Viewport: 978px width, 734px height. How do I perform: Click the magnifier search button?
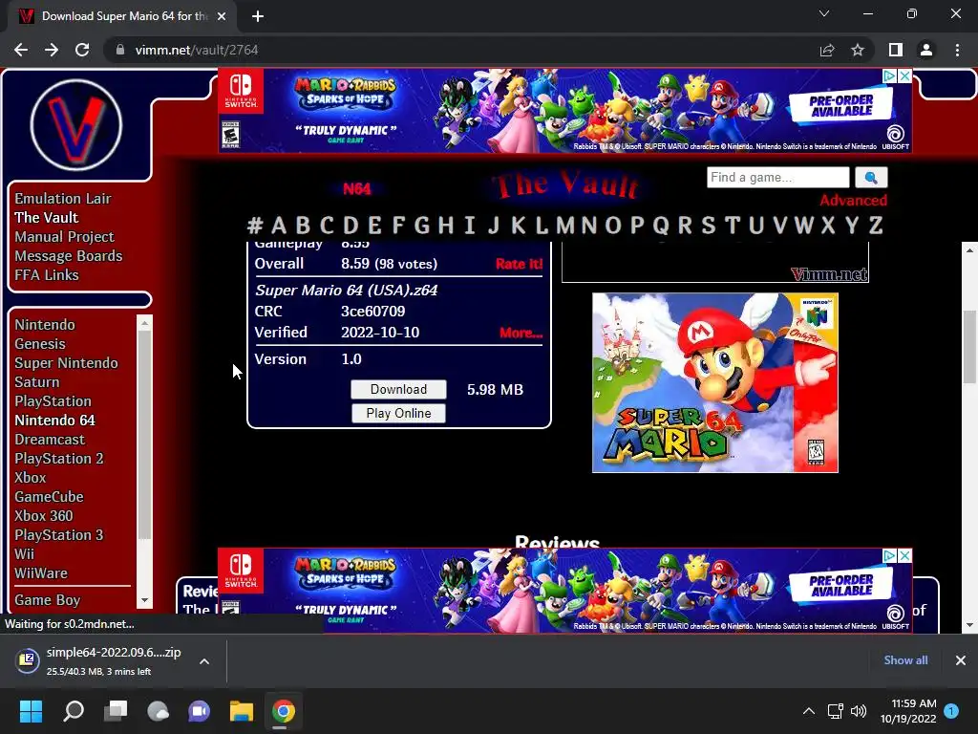(871, 177)
